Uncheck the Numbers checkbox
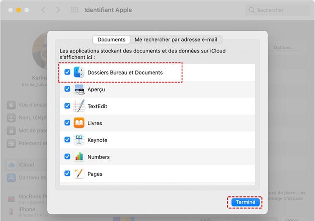The image size is (315, 221). click(67, 157)
